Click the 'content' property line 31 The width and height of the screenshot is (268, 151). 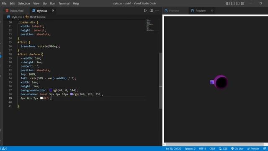[30, 66]
